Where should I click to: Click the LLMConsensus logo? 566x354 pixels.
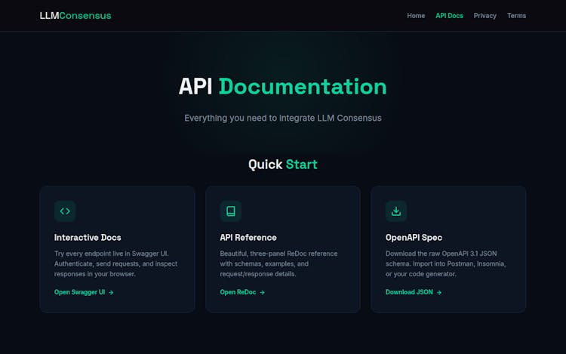coord(75,16)
